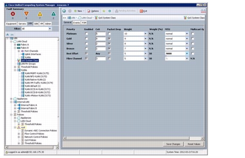Screen dimensions: 245x158
Task: Select Fabric B tree node
Action: [25, 48]
